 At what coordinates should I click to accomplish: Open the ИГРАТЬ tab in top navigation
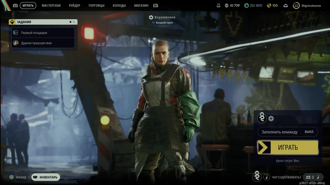pos(28,5)
